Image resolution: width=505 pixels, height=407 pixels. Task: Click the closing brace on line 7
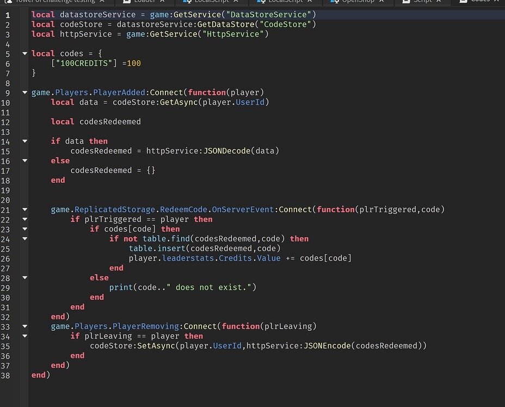[x=34, y=73]
